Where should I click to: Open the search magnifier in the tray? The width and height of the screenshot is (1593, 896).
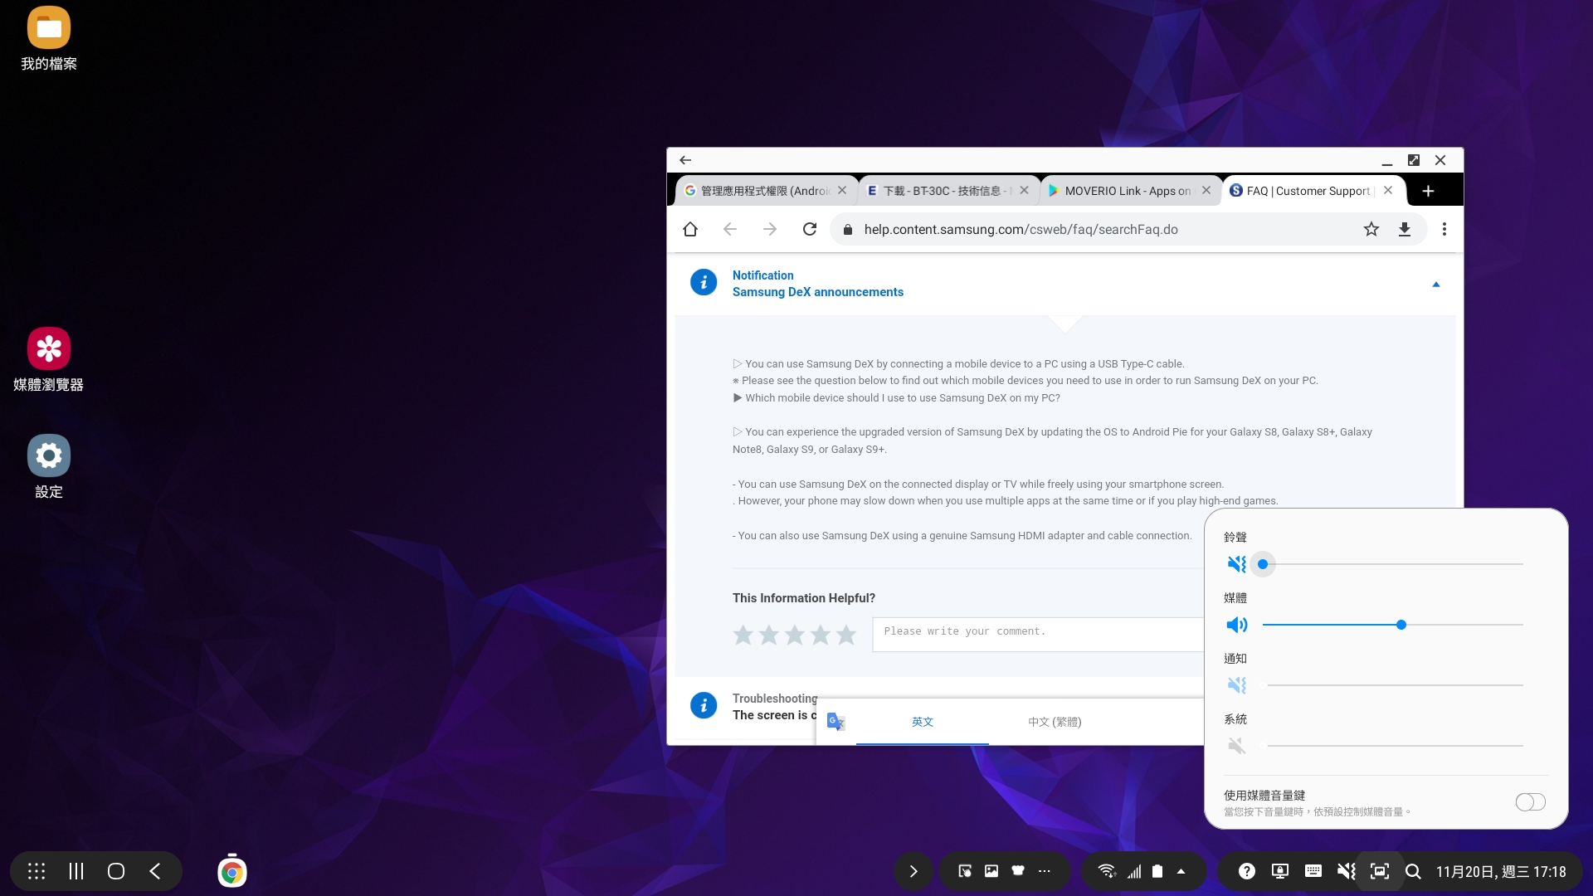1413,871
